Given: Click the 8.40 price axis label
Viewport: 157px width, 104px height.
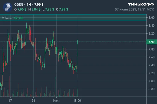Looking at the screenshot, I should (151, 26).
